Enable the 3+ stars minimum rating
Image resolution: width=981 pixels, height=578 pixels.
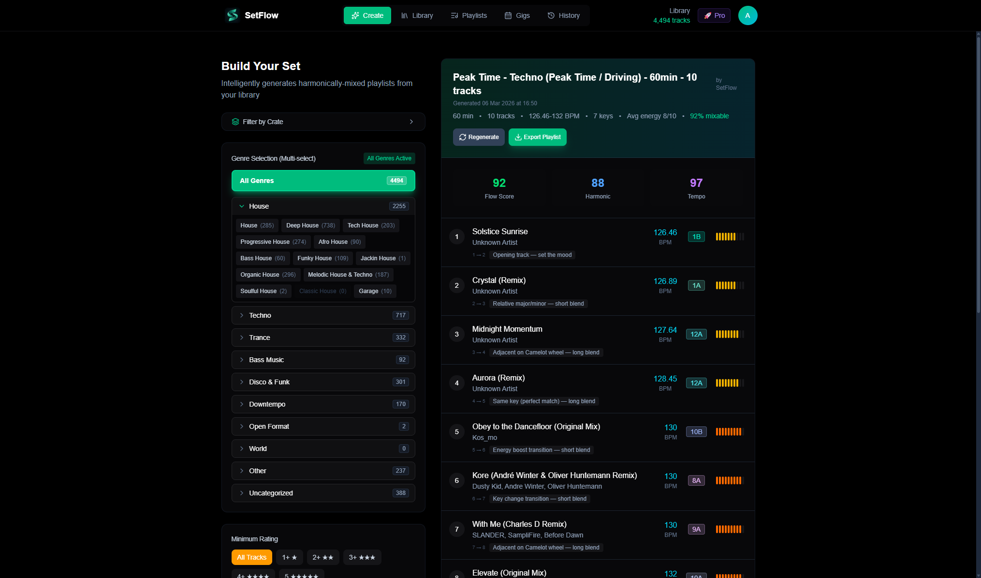[x=362, y=557]
